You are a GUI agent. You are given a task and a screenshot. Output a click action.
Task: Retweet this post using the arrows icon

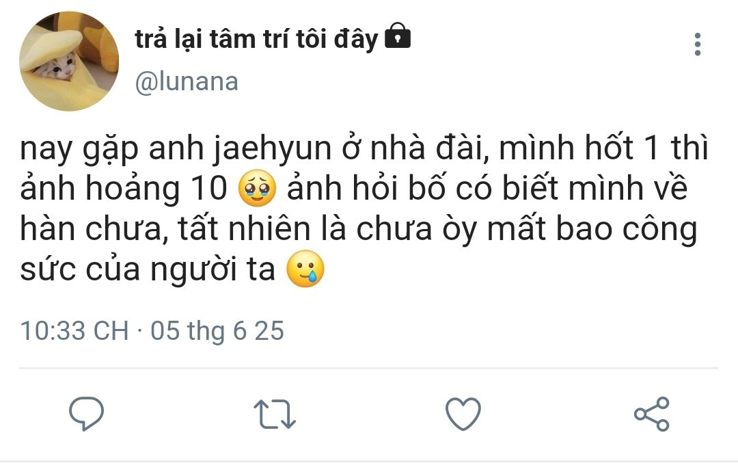pos(275,414)
